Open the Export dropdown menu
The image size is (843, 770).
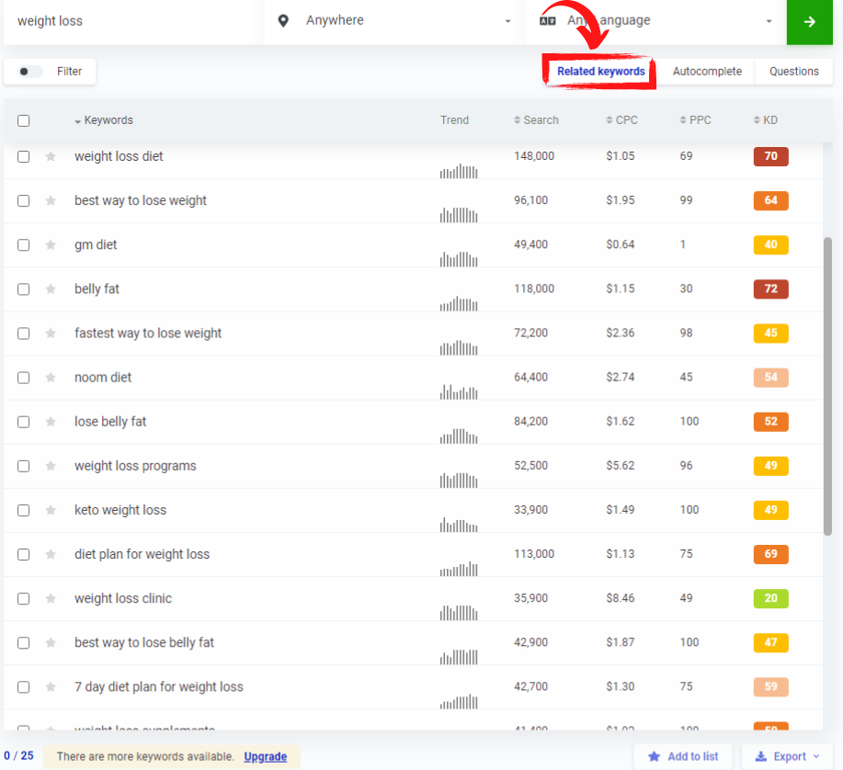(x=786, y=756)
